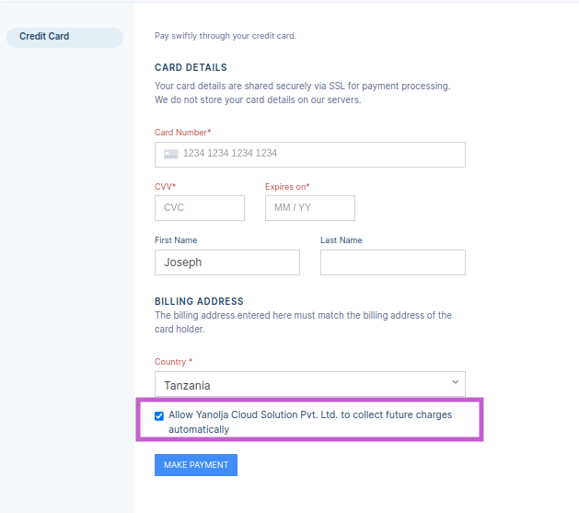Click into the CVV field

pos(200,208)
